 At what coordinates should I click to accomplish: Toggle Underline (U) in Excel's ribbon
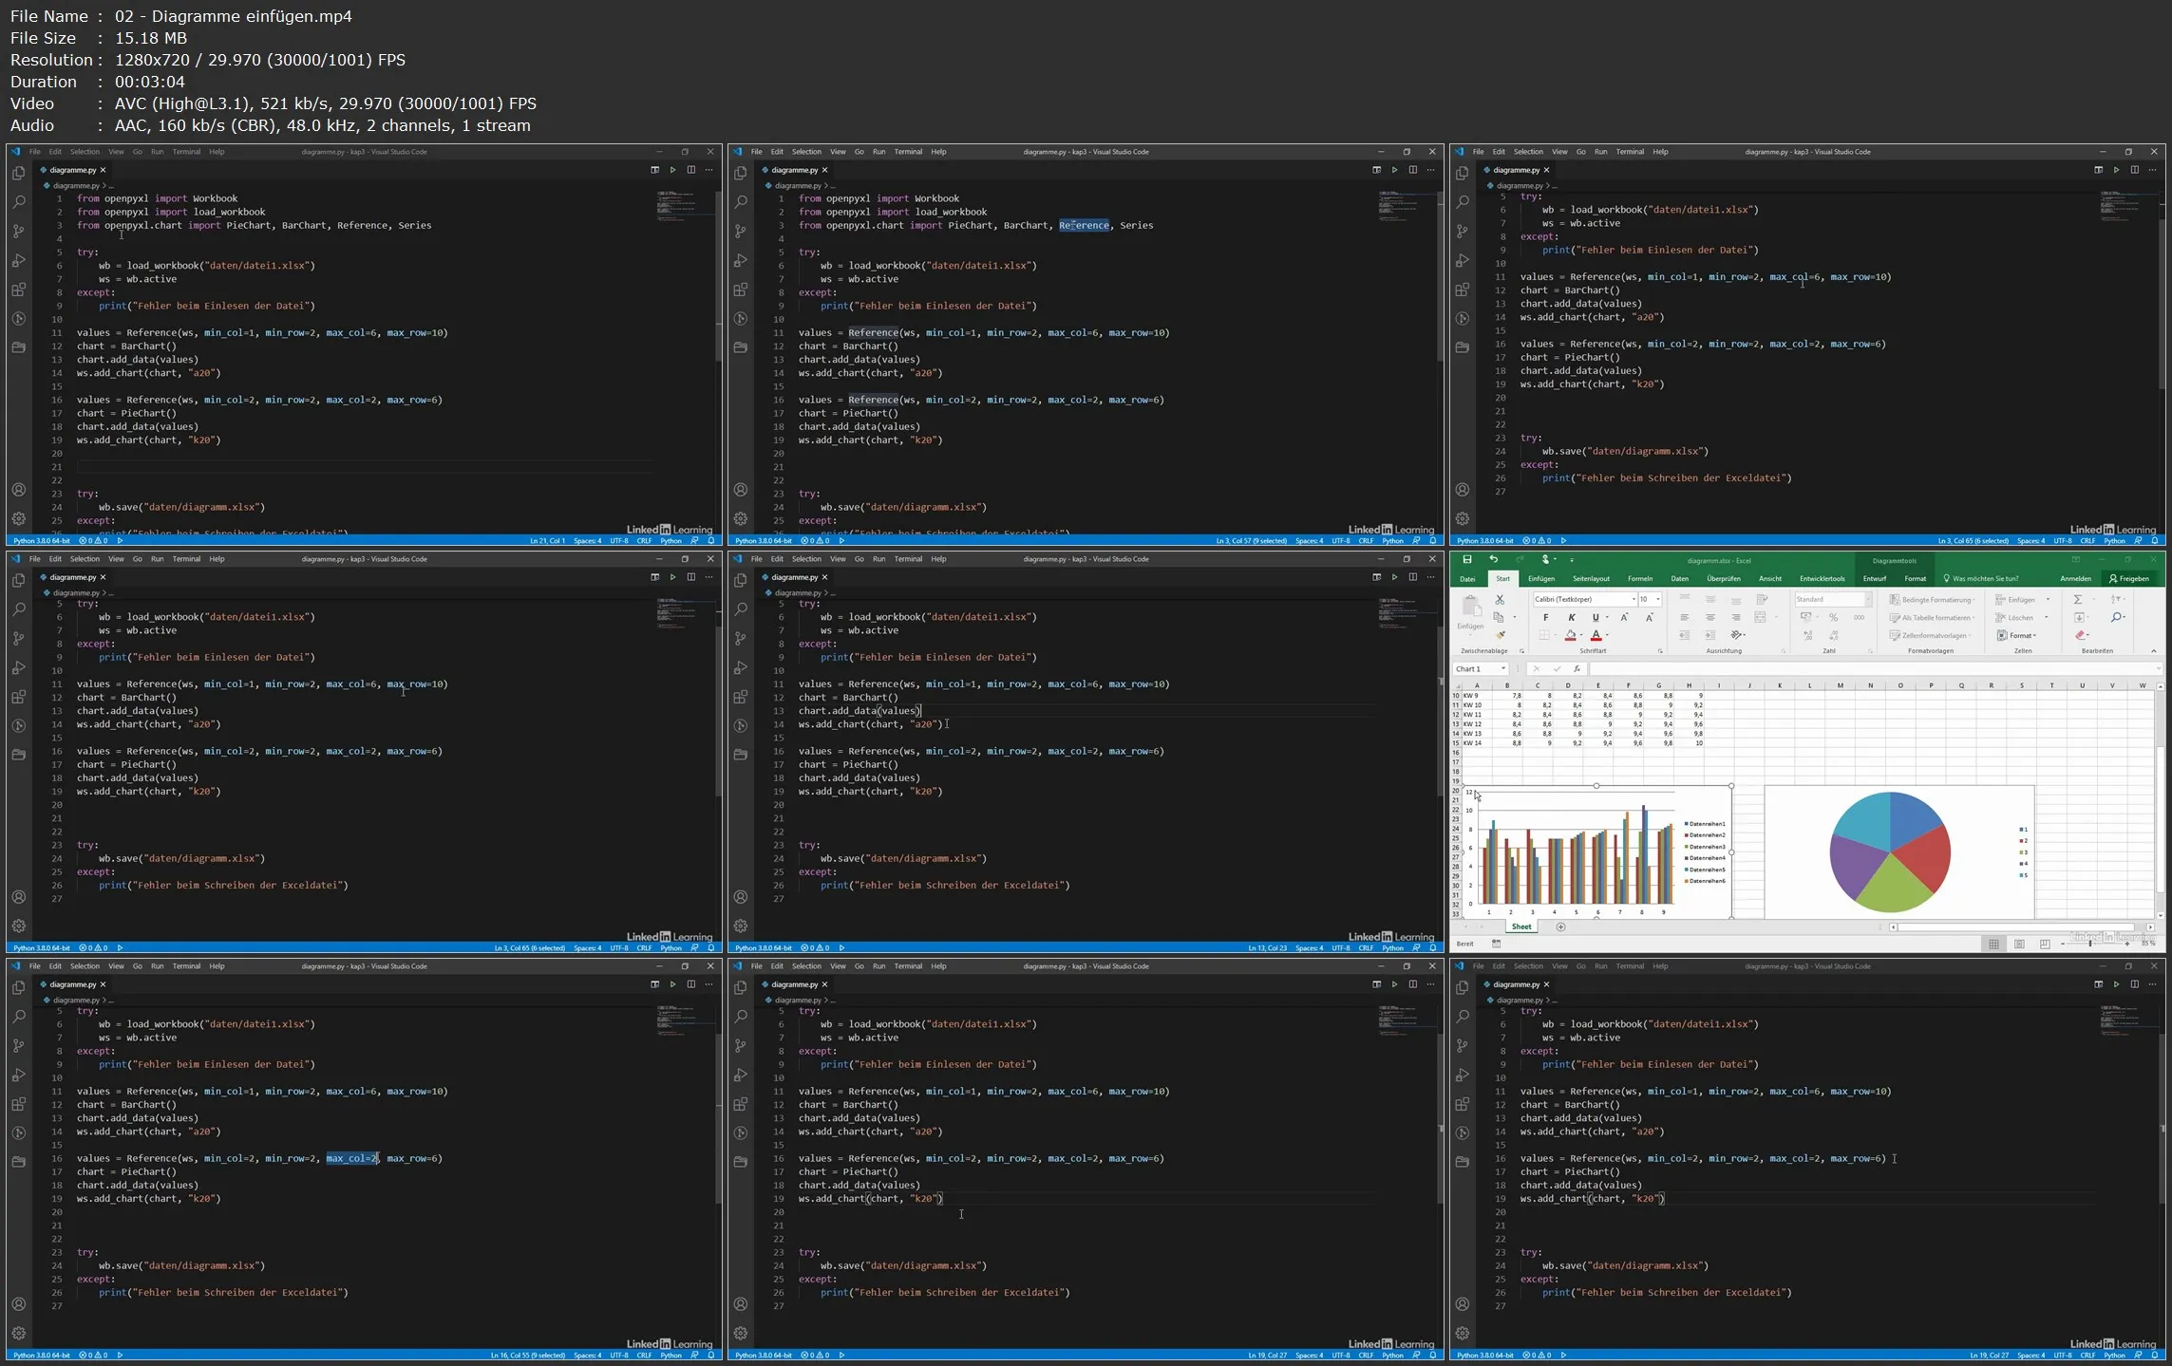click(1596, 618)
